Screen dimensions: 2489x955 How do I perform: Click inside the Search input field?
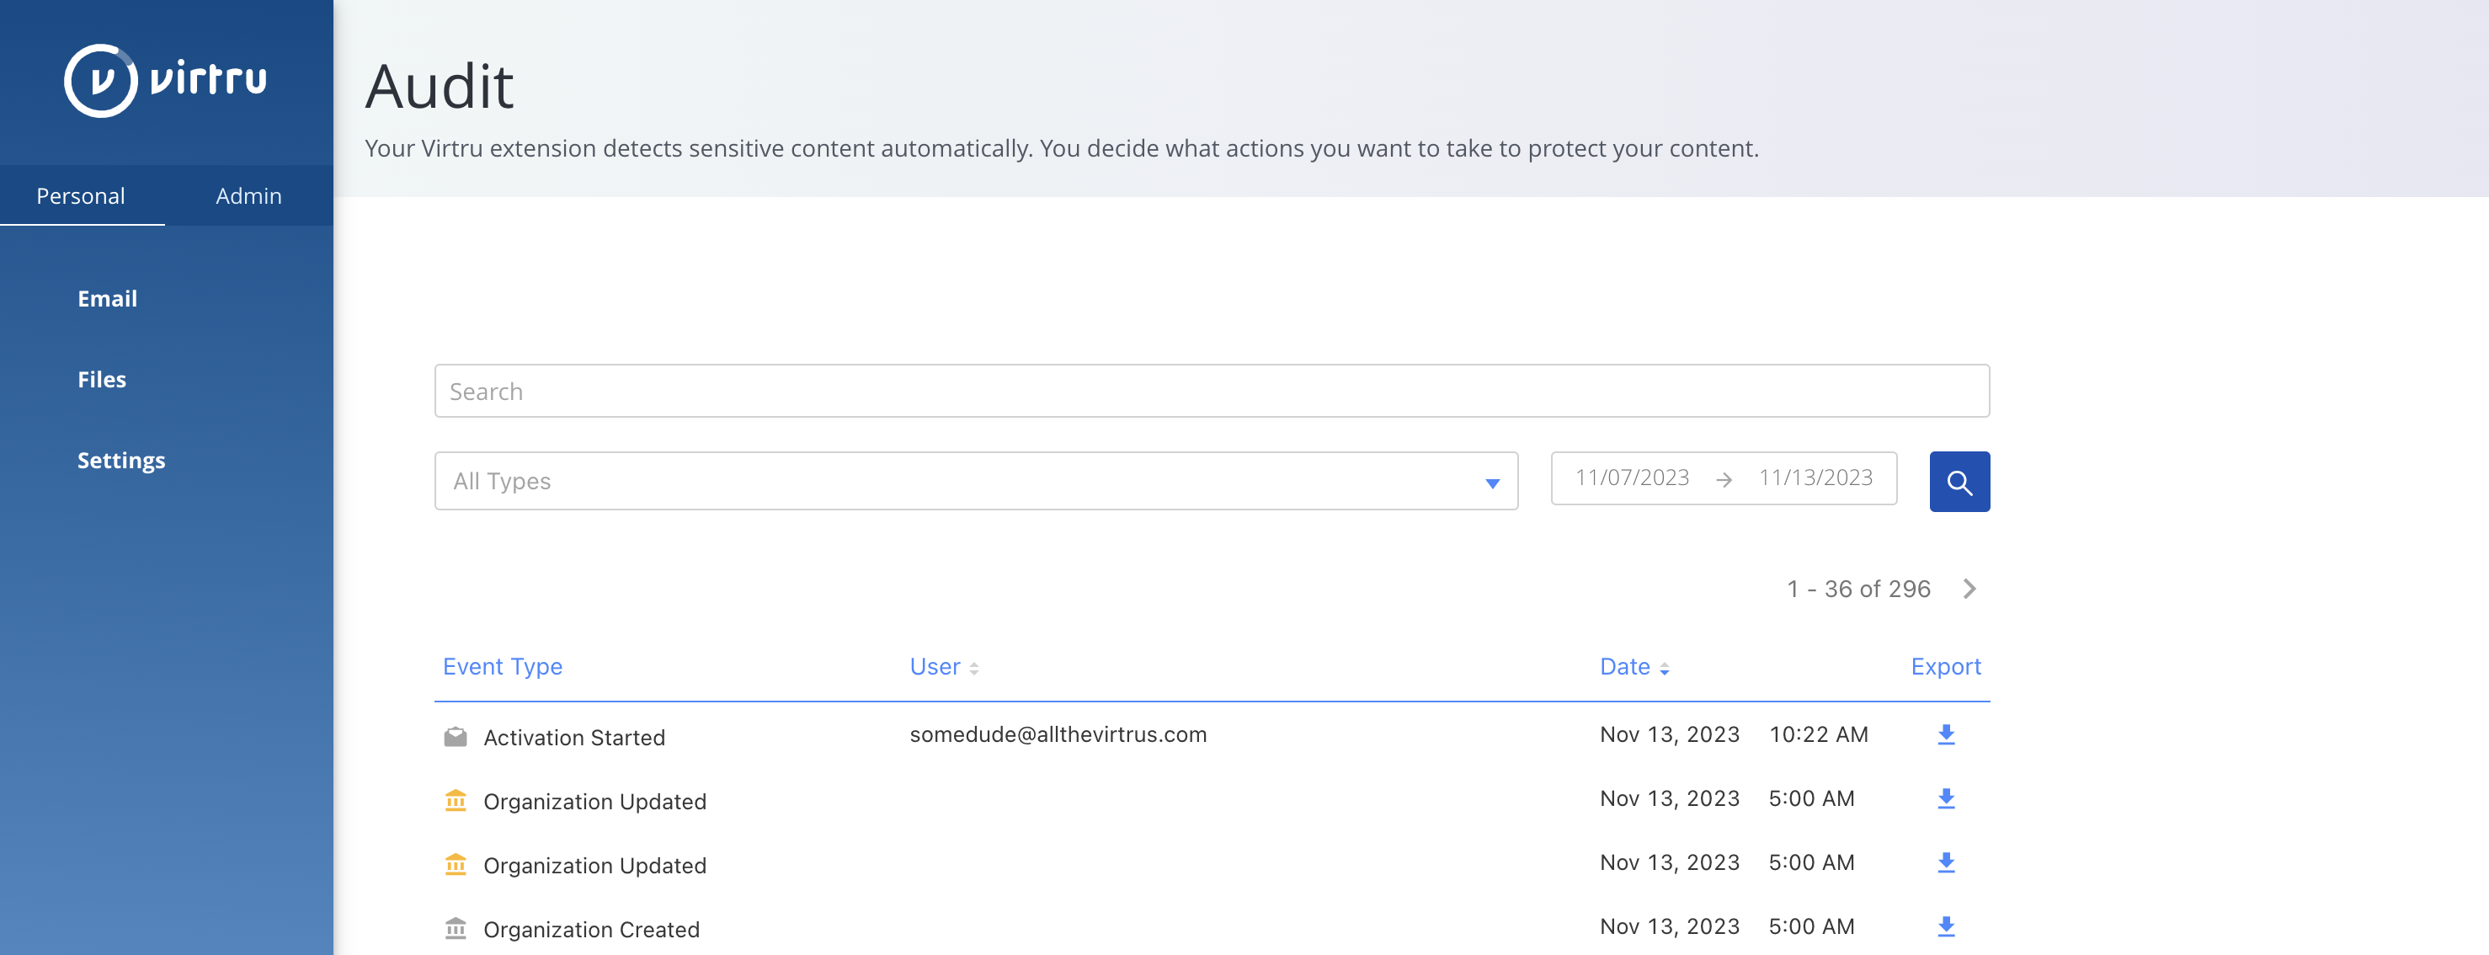(1212, 391)
